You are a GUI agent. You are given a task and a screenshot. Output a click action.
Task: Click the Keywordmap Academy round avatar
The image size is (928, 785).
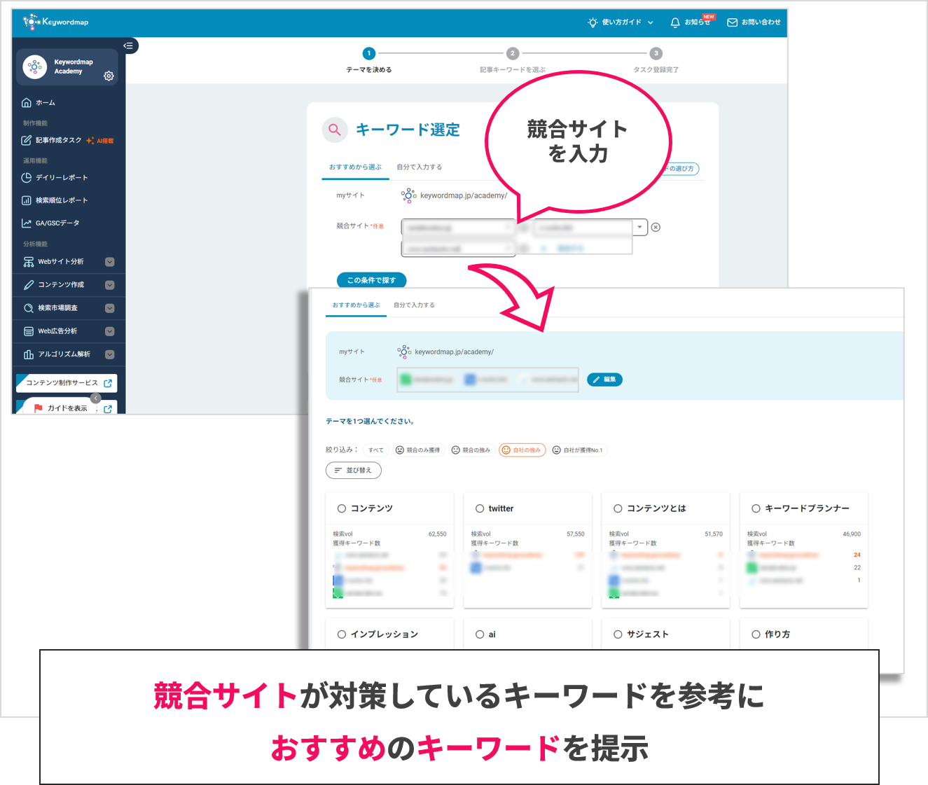pos(35,67)
